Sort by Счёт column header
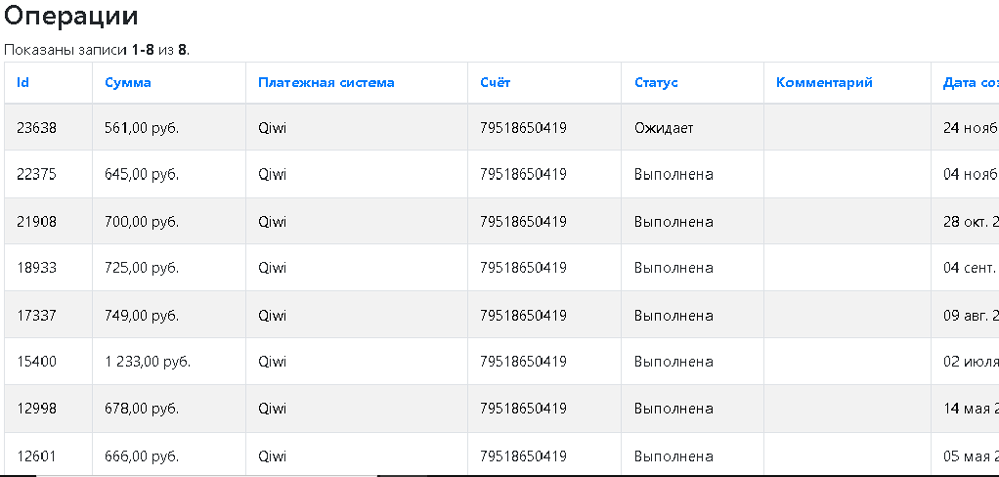 (x=495, y=83)
